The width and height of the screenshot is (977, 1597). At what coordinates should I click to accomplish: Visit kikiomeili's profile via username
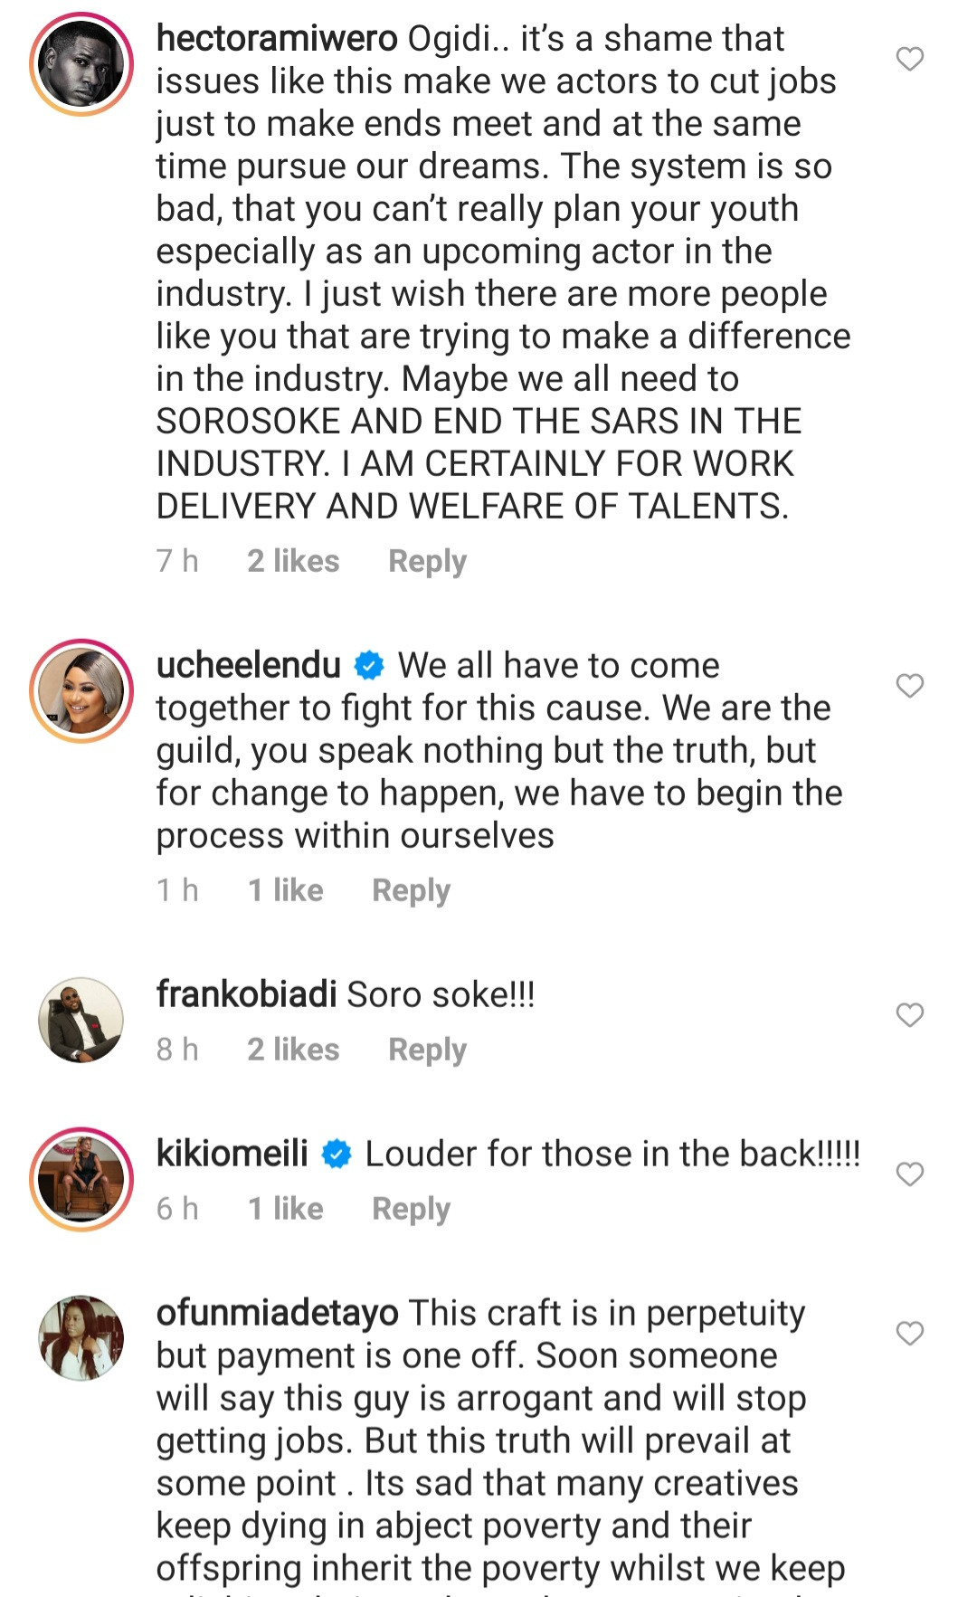click(232, 1155)
